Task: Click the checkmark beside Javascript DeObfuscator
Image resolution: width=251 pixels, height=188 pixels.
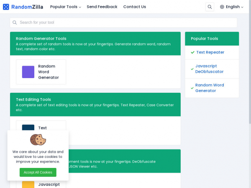Action: click(x=192, y=69)
